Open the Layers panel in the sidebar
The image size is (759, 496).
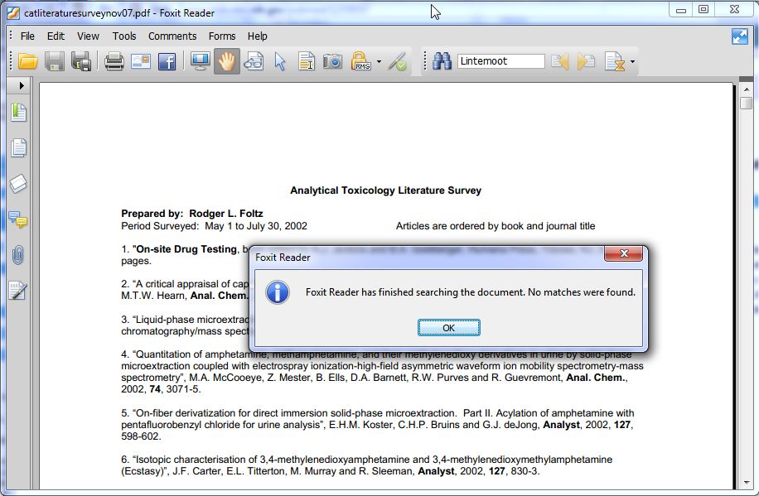click(18, 184)
